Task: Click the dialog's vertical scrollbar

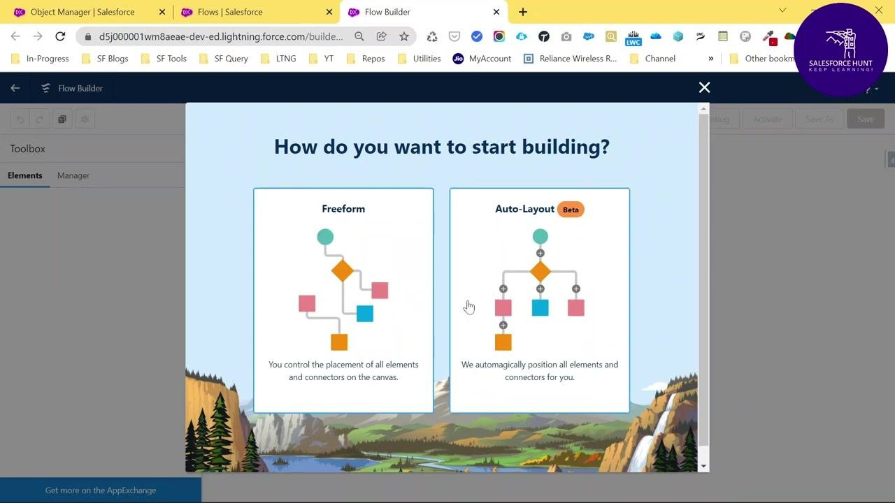Action: click(703, 279)
